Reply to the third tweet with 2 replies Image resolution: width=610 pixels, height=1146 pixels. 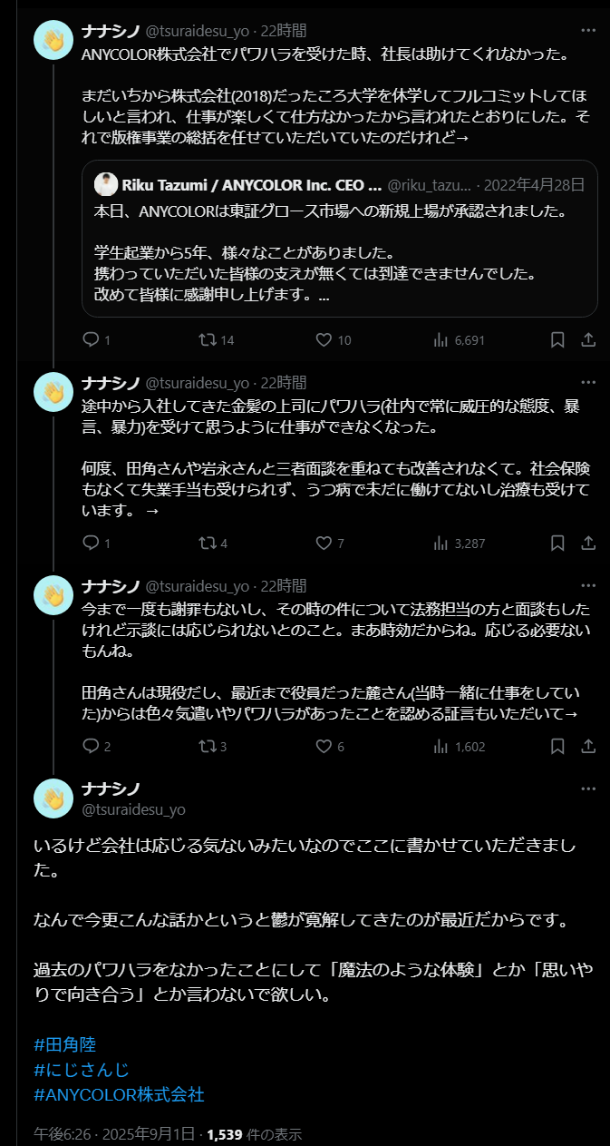tap(91, 747)
